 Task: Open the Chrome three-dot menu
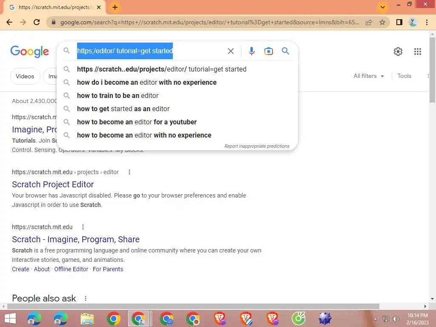[x=427, y=22]
